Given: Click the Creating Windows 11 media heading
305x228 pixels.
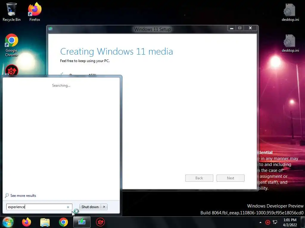Looking at the screenshot, I should point(116,52).
